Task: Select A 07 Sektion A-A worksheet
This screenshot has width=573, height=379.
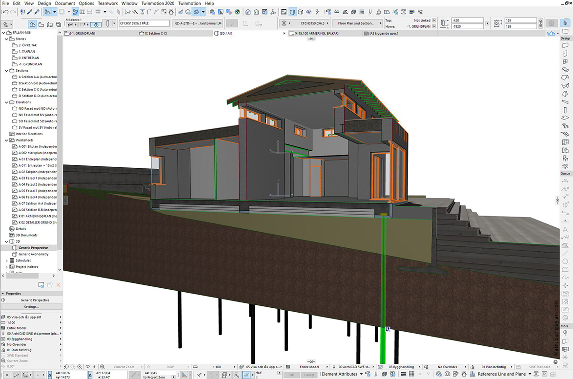Action: 34,203
